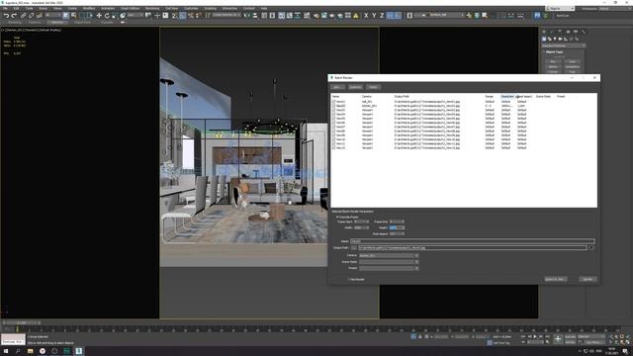
Task: Open File Explorer from the taskbar
Action: pyautogui.click(x=31, y=351)
